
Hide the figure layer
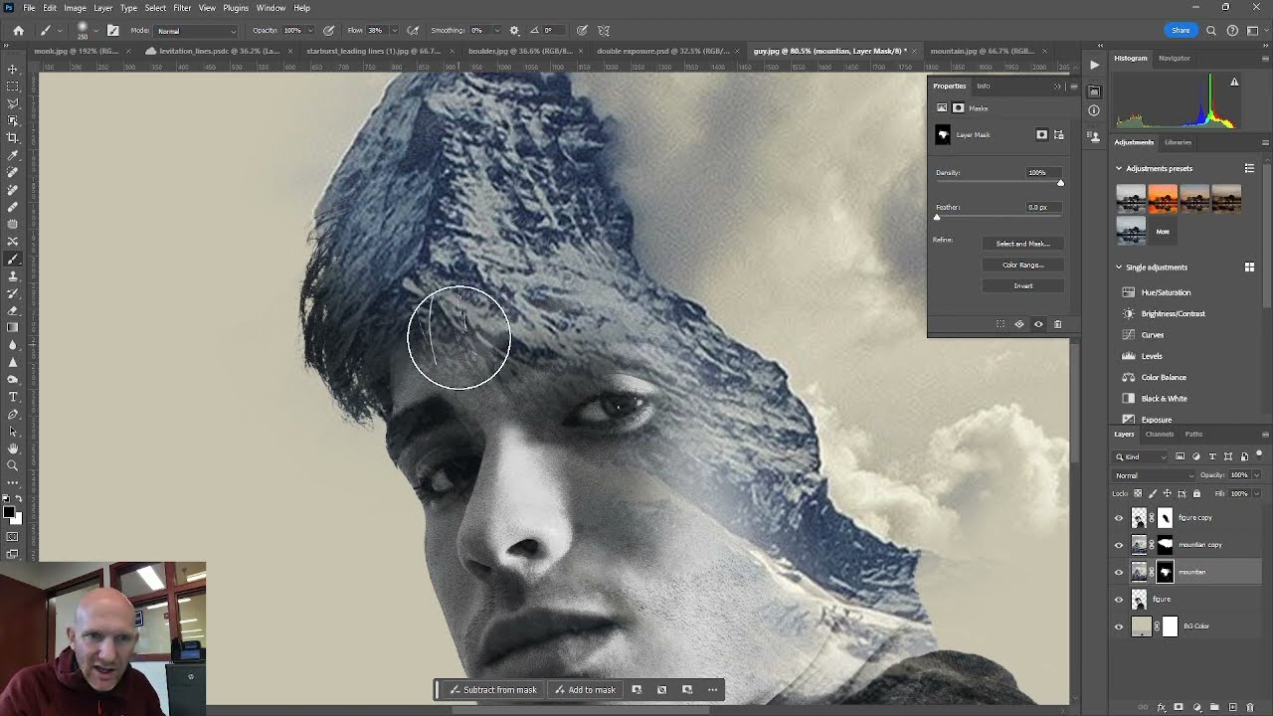(x=1119, y=599)
